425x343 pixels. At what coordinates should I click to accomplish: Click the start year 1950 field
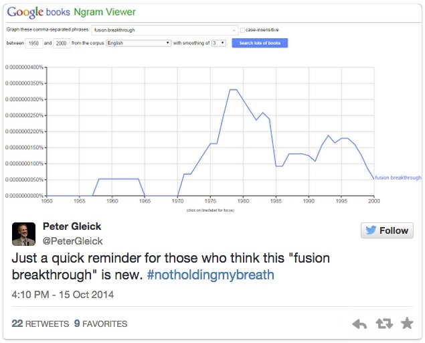[x=34, y=43]
